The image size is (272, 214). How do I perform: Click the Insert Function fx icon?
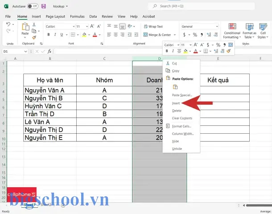49,51
